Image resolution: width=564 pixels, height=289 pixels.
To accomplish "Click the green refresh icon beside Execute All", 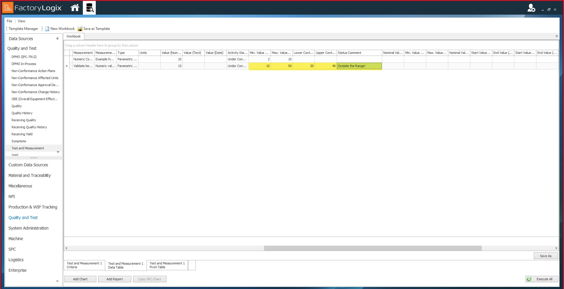I will pos(529,279).
